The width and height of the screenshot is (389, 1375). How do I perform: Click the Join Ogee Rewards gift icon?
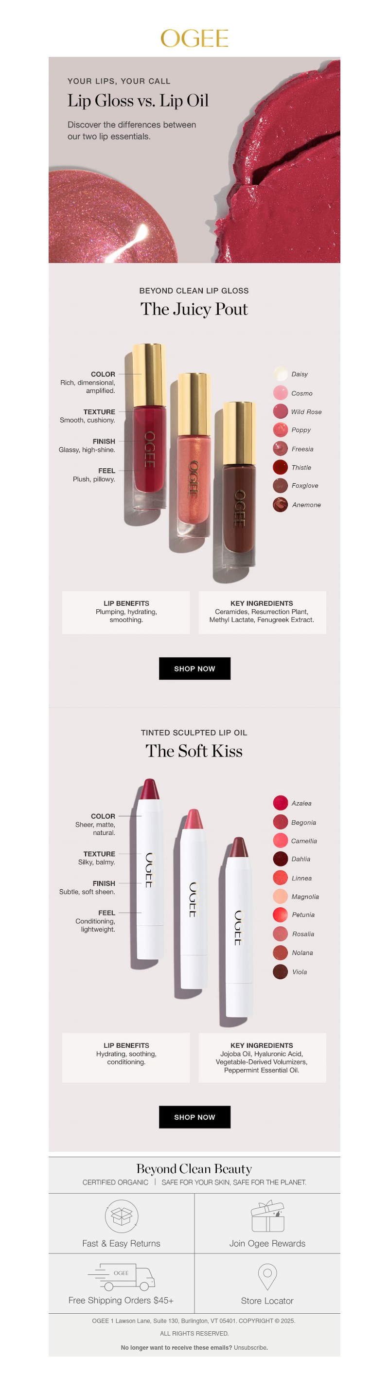coord(267,1216)
